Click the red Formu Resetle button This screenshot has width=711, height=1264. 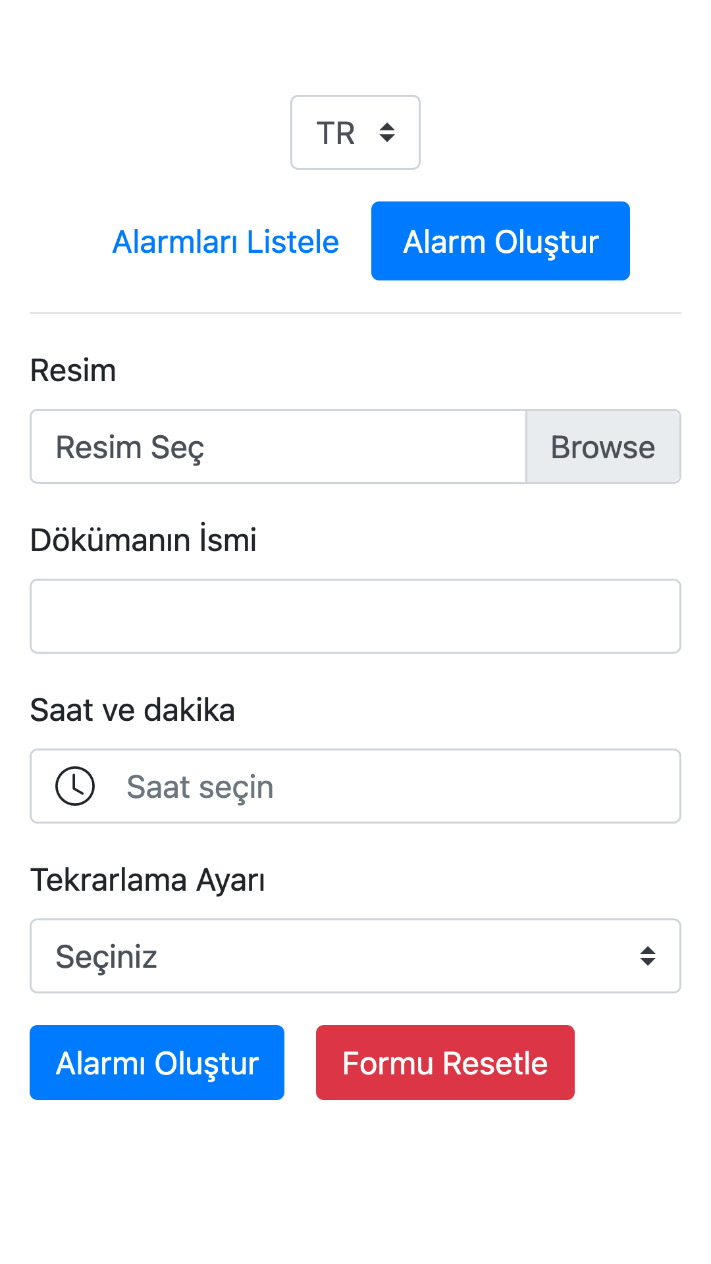445,1063
